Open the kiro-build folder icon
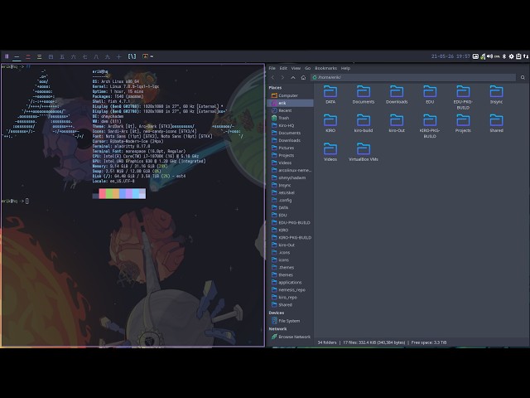 (364, 124)
